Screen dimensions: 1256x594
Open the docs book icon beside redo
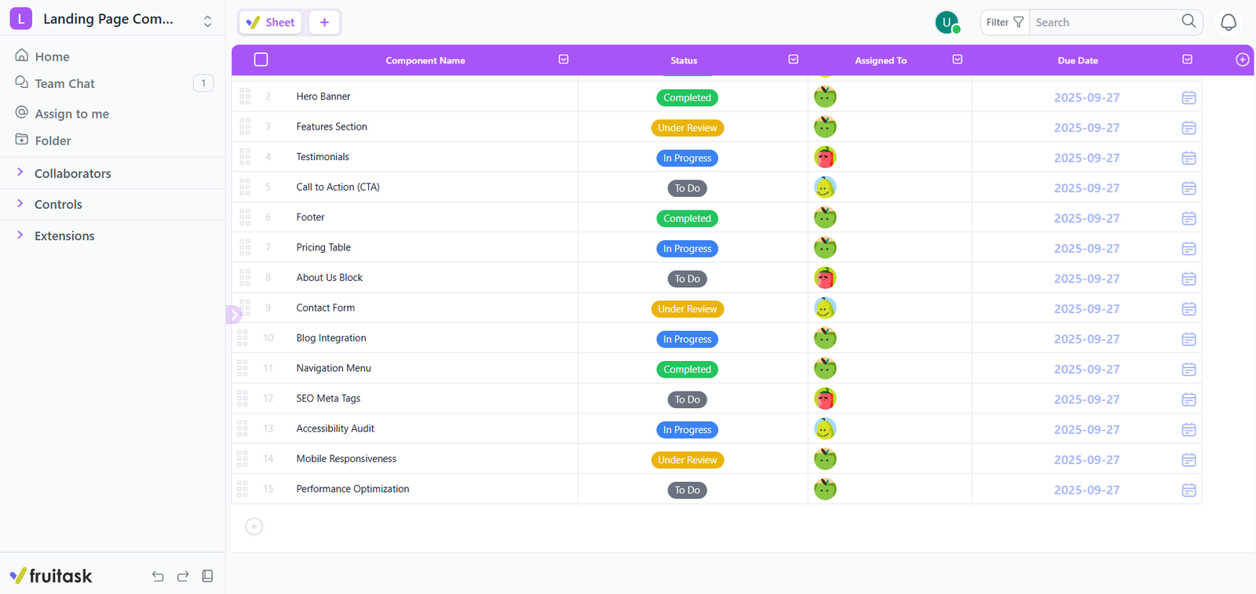click(207, 577)
